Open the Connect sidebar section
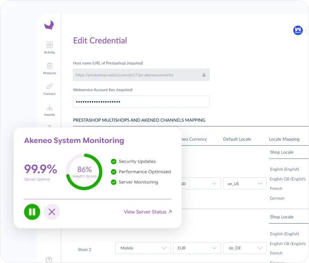The height and width of the screenshot is (263, 309). coord(50,89)
